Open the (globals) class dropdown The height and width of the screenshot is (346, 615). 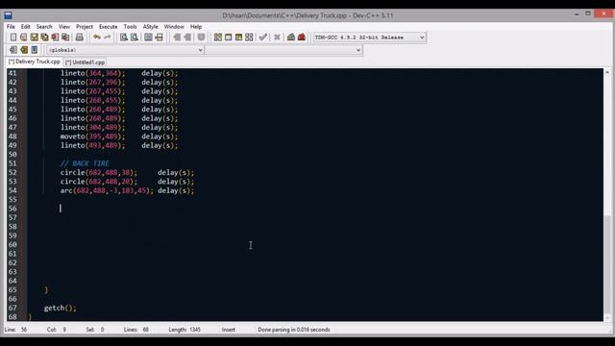coord(125,50)
